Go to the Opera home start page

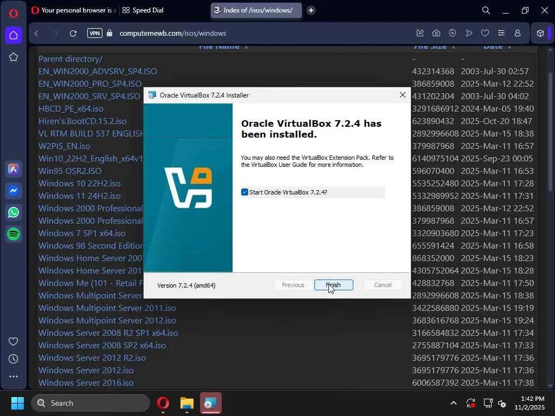point(14,35)
